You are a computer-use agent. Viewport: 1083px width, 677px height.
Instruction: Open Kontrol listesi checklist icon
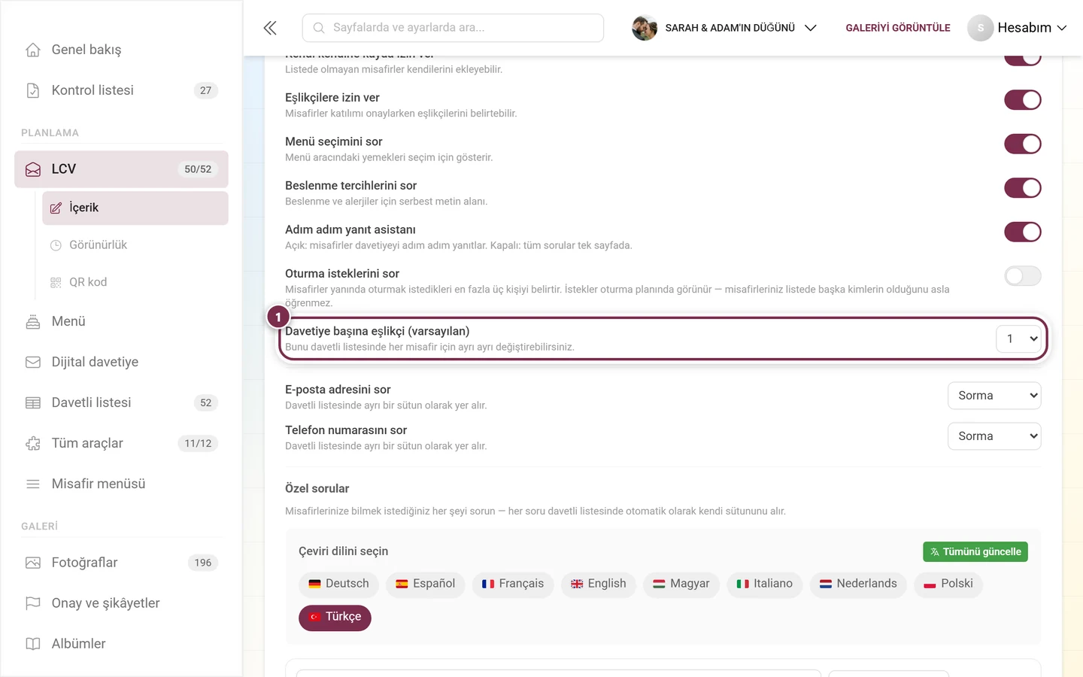pos(33,90)
